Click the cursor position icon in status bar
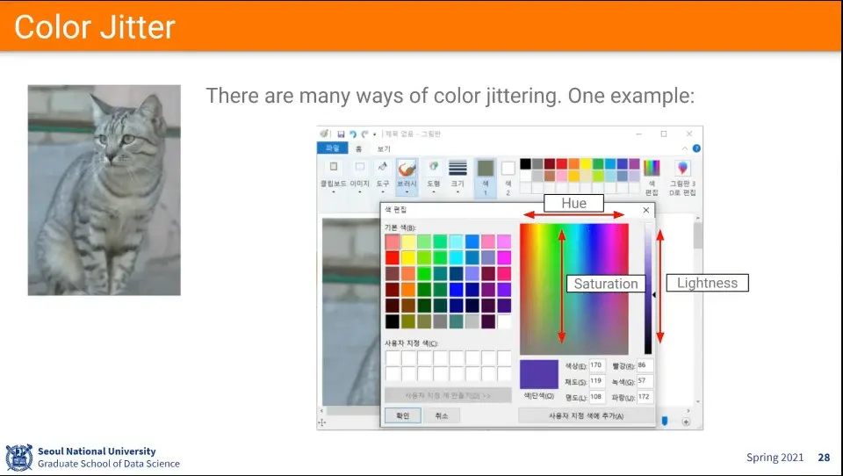Image resolution: width=843 pixels, height=476 pixels. tap(322, 422)
